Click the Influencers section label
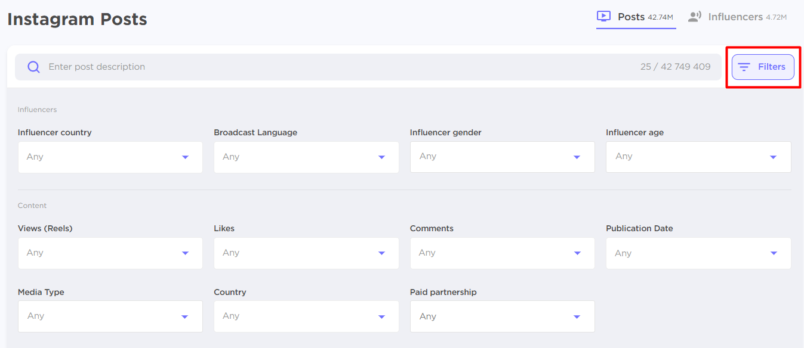804x348 pixels. click(37, 110)
